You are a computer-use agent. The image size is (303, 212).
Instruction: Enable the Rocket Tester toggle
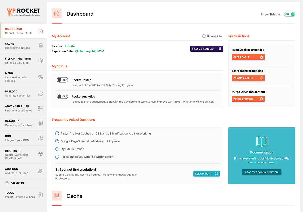pos(62,80)
